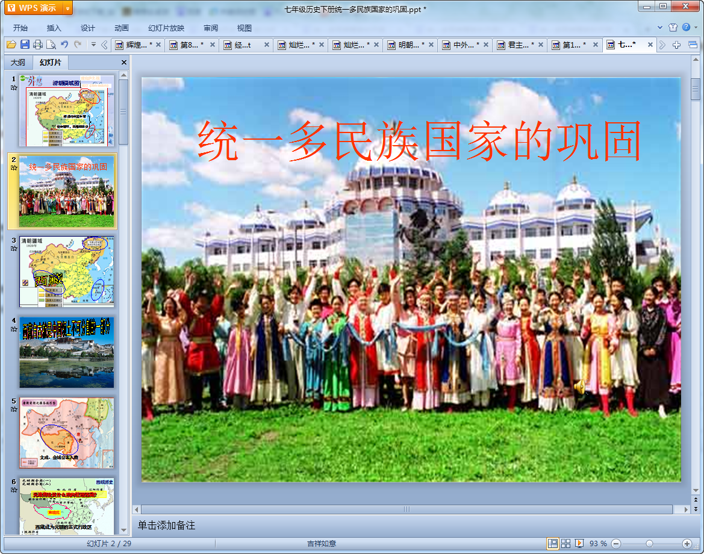
Task: Close the slide thumbnail pane
Action: [x=124, y=63]
